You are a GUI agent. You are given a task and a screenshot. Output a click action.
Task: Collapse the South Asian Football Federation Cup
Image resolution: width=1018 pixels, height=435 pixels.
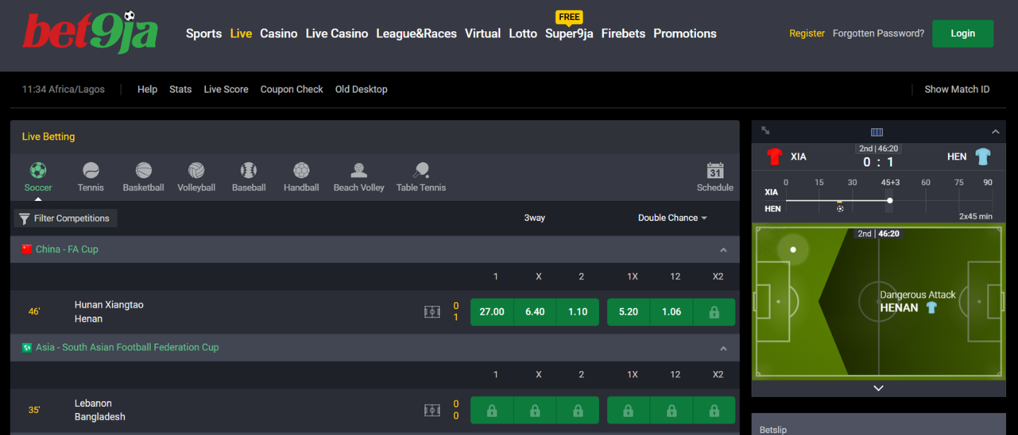723,348
